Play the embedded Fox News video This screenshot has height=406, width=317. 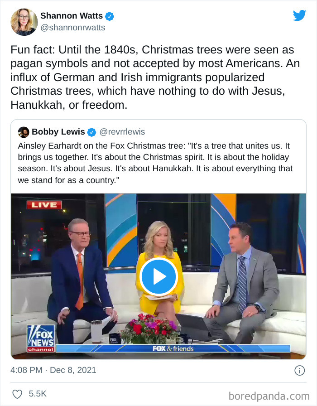click(x=158, y=276)
